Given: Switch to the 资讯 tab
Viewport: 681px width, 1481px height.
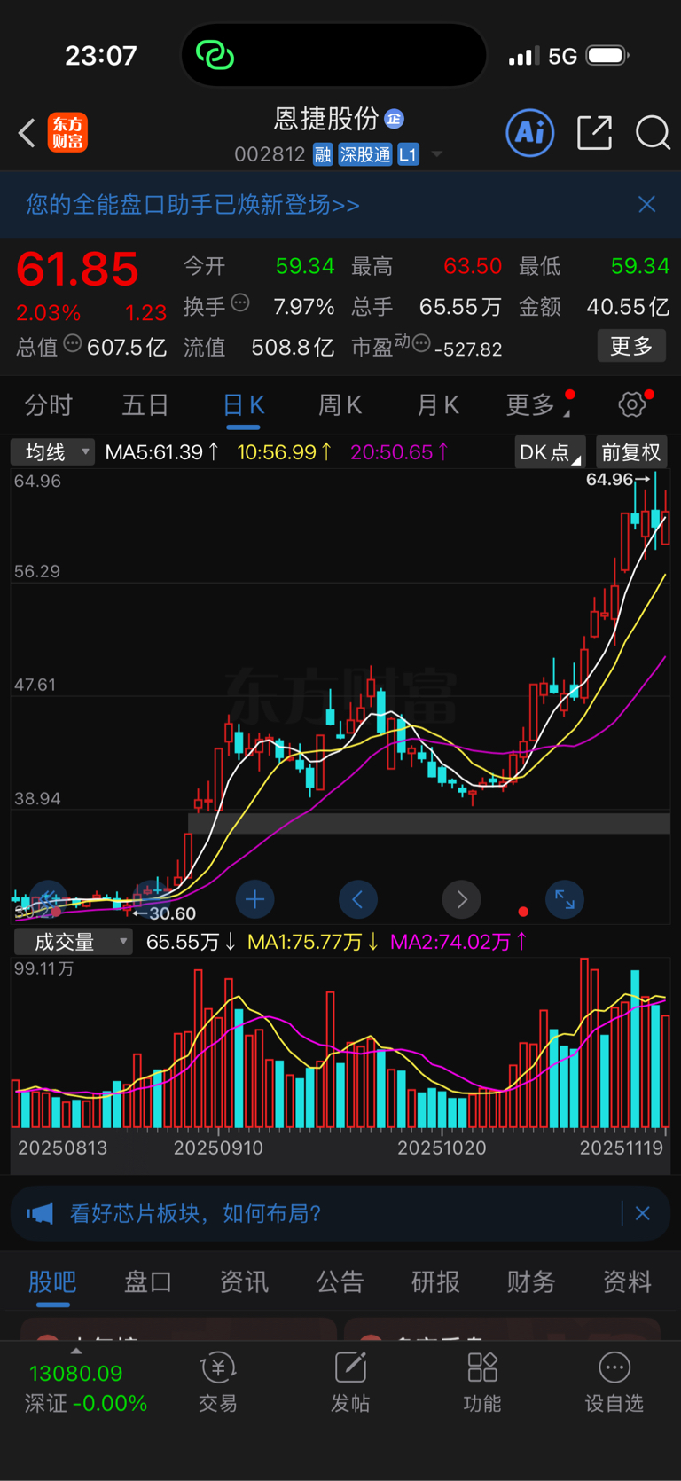Looking at the screenshot, I should [x=244, y=1282].
